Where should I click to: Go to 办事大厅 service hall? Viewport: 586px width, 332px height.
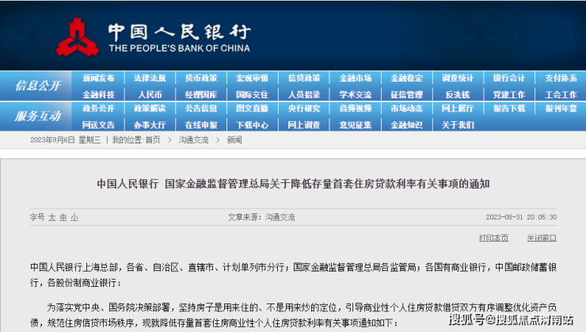tap(150, 125)
